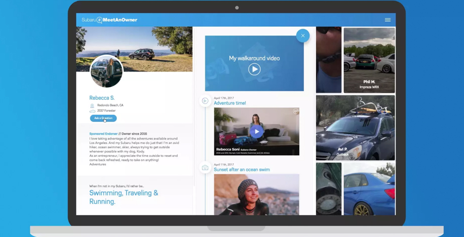Open the Adventure time! post title

click(x=230, y=103)
